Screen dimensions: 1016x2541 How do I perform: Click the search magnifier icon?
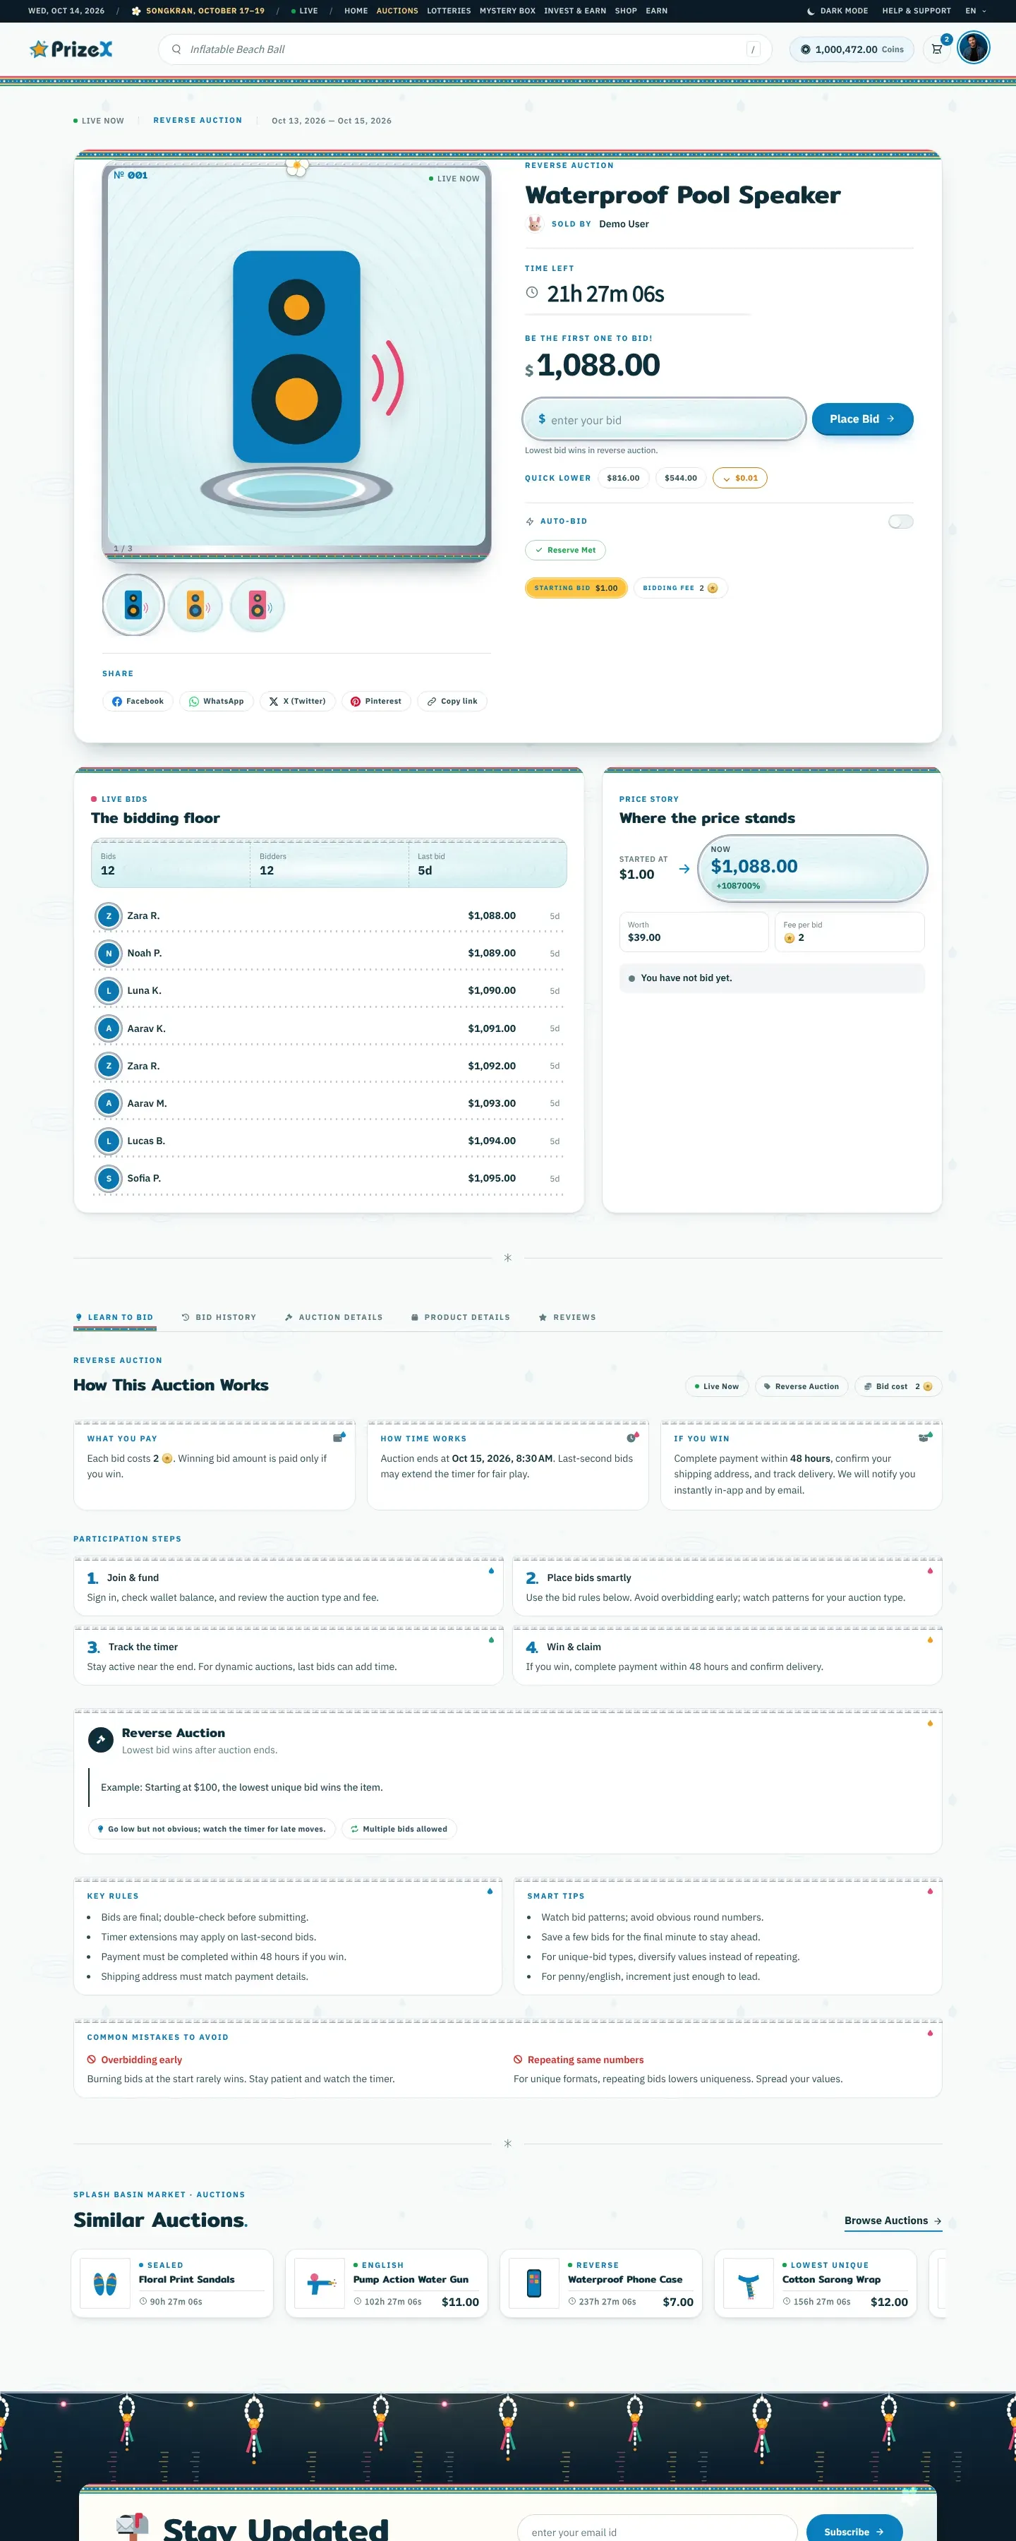(x=176, y=49)
